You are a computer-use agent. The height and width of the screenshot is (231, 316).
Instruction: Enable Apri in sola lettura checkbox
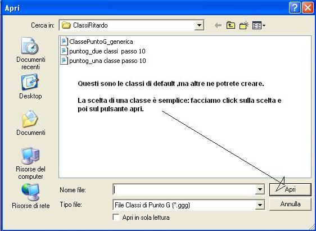click(x=116, y=218)
